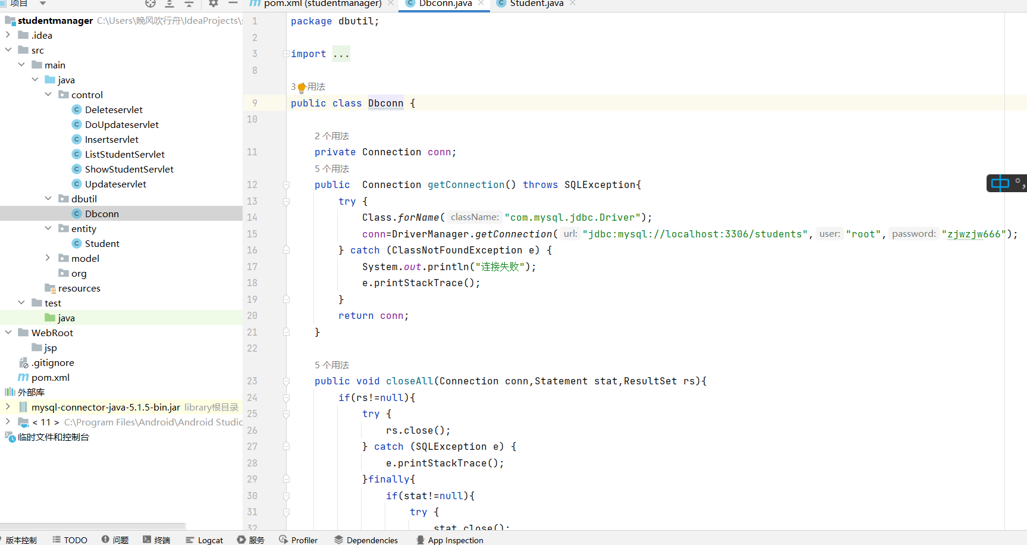1027x545 pixels.
Task: Select the resources folder
Action: (x=79, y=288)
